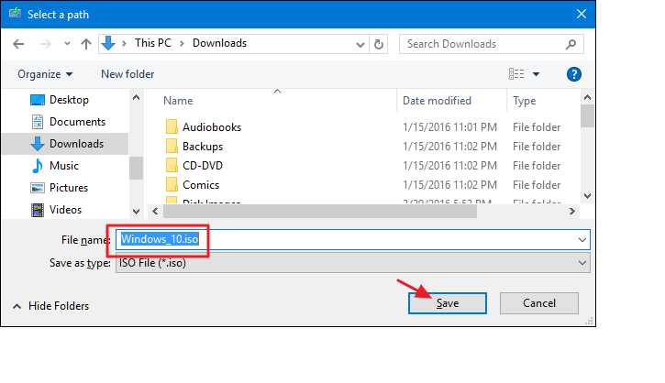Click New folder in the toolbar

coord(127,74)
